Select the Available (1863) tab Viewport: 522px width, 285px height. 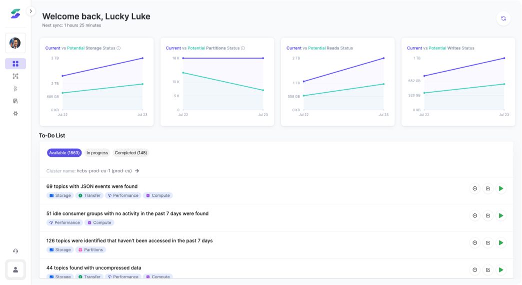tap(64, 153)
